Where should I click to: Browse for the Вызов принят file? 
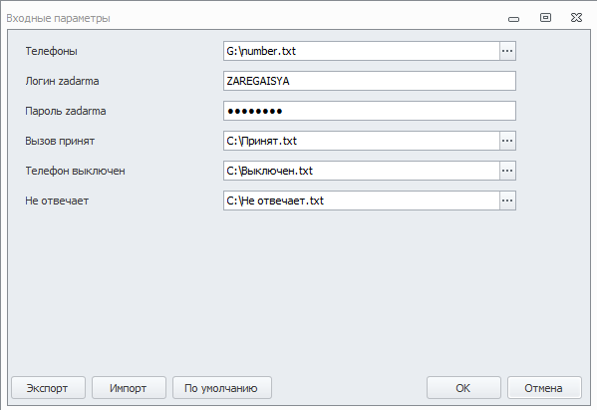(x=507, y=141)
